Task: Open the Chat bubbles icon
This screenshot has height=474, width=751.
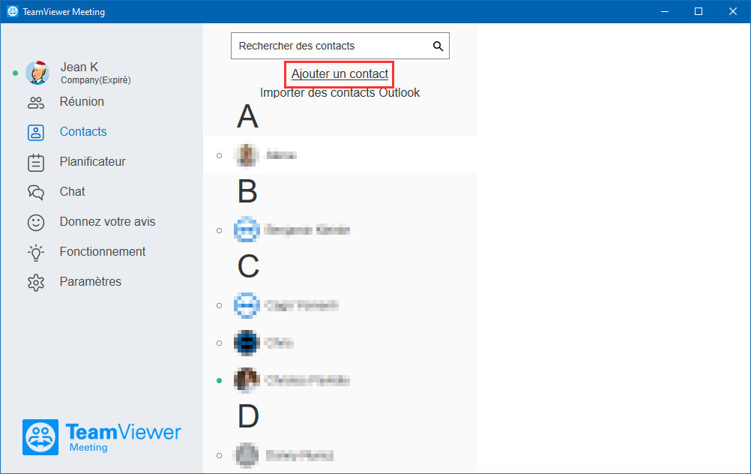Action: 36,193
